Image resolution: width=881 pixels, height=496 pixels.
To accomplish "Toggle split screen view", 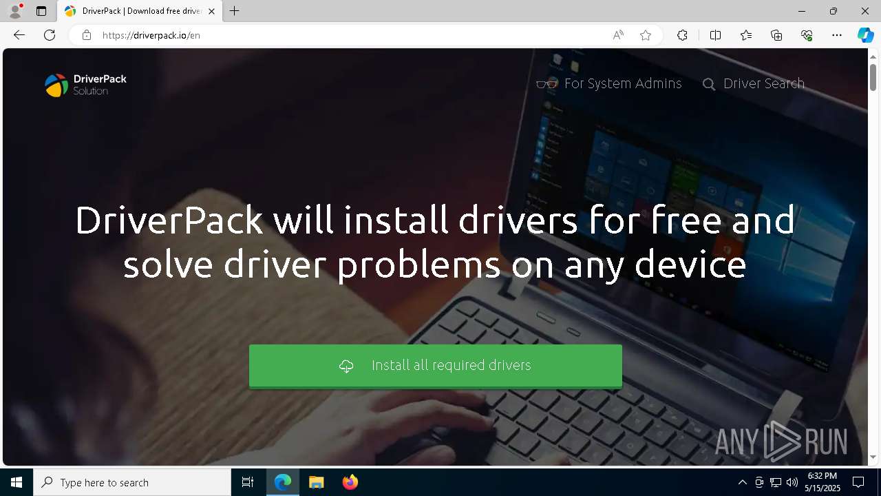I will [x=715, y=35].
